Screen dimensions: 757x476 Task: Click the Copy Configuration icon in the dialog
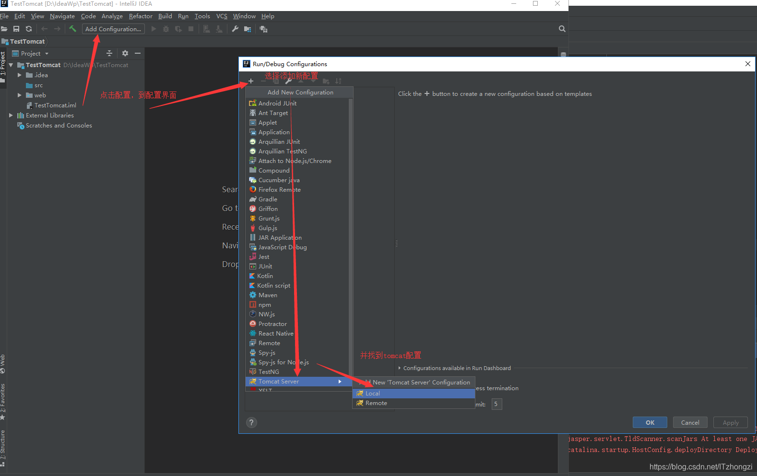[x=276, y=81]
